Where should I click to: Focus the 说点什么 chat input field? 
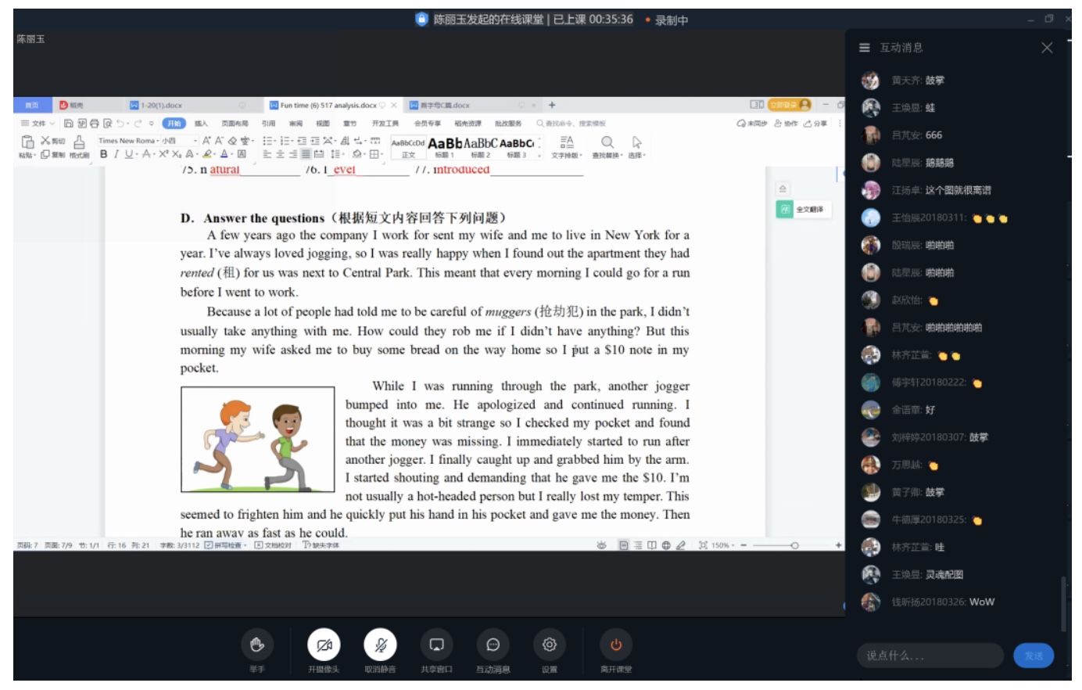pos(930,656)
